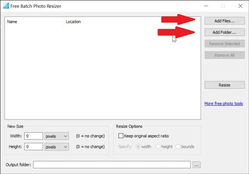The width and height of the screenshot is (249, 174).
Task: Start the Resize operation
Action: click(224, 85)
